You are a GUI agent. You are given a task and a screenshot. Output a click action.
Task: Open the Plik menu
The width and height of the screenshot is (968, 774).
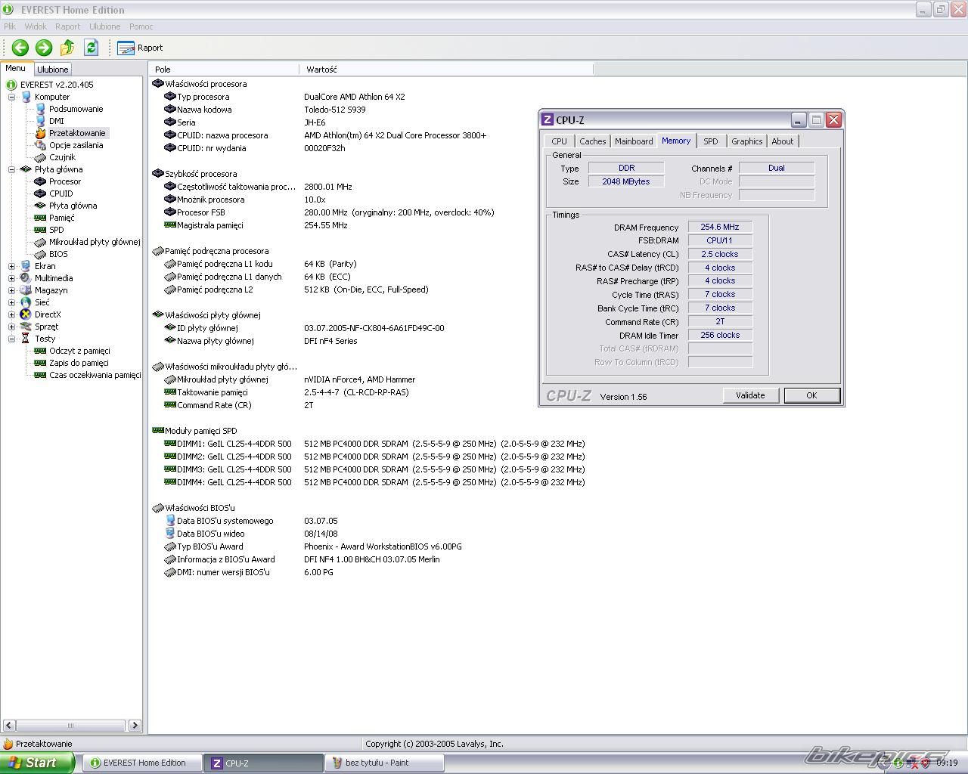coord(10,26)
